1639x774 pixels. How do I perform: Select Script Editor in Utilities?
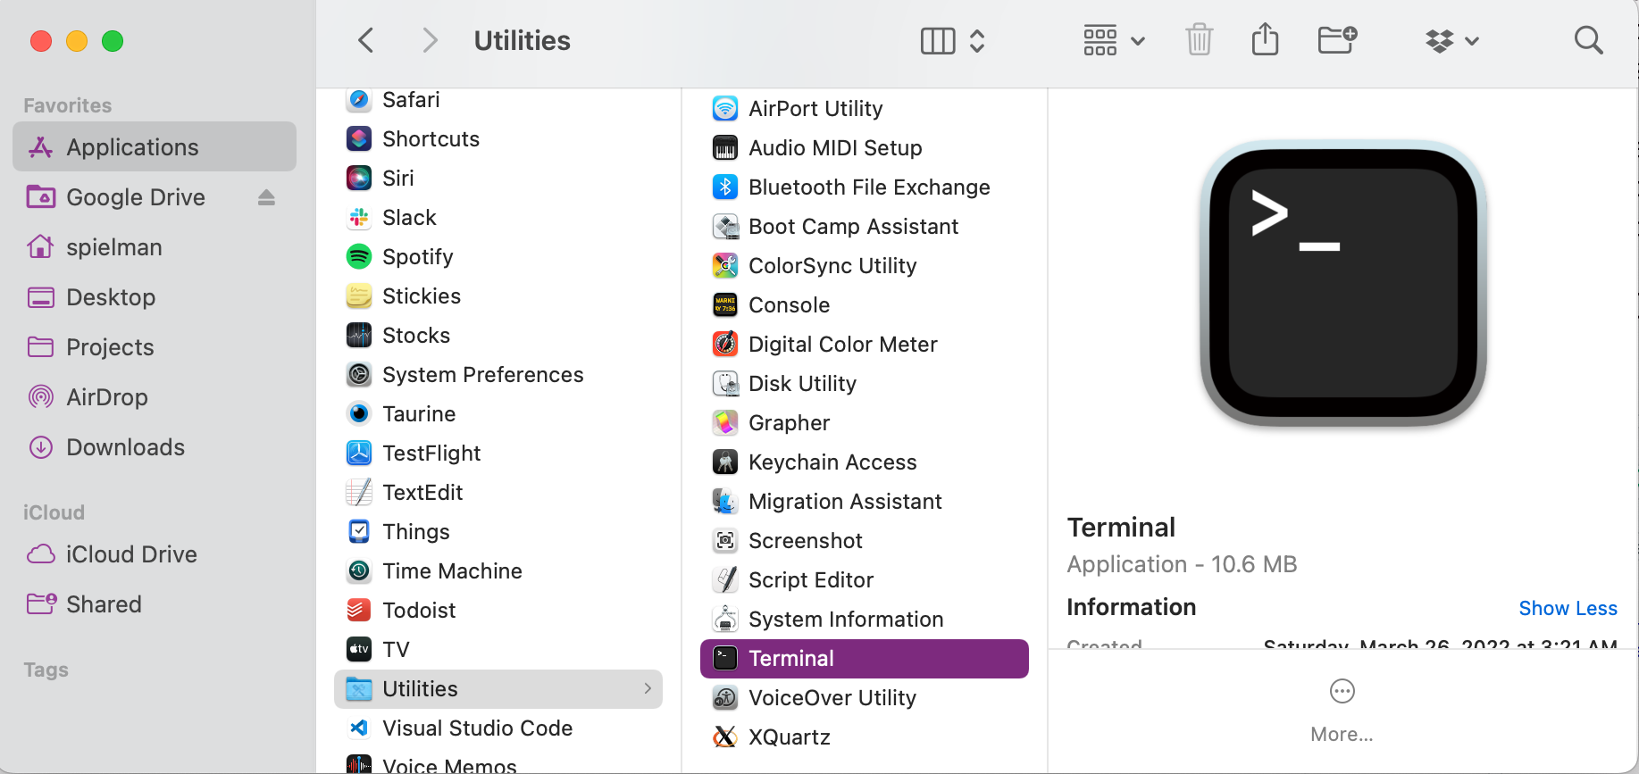pos(865,580)
